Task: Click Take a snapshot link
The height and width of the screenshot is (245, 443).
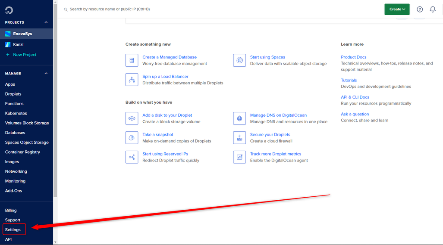Action: point(157,134)
